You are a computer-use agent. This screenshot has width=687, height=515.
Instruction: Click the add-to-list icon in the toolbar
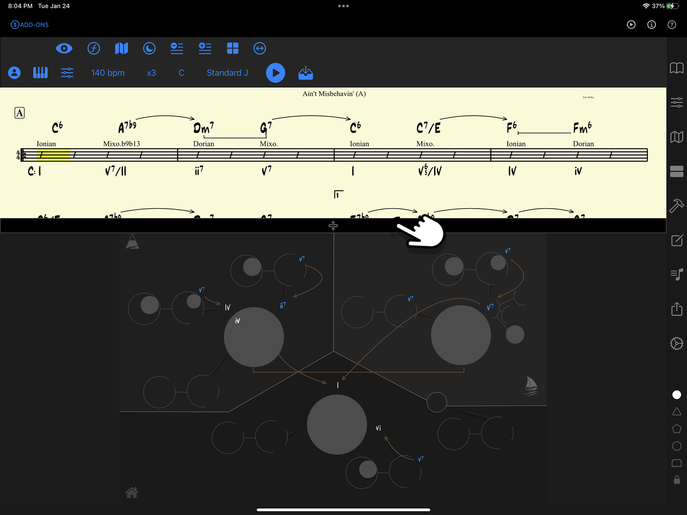point(205,48)
